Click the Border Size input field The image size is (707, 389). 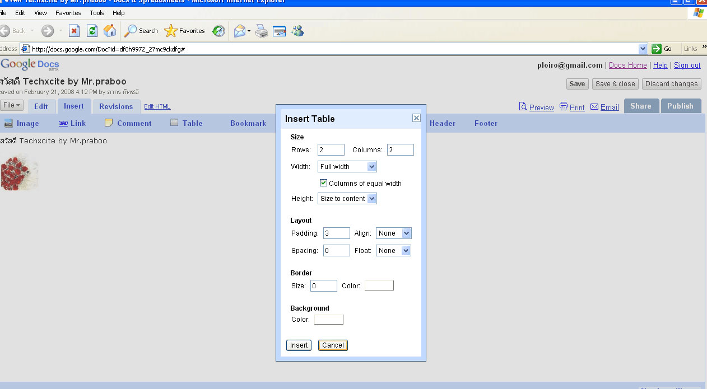click(x=324, y=286)
